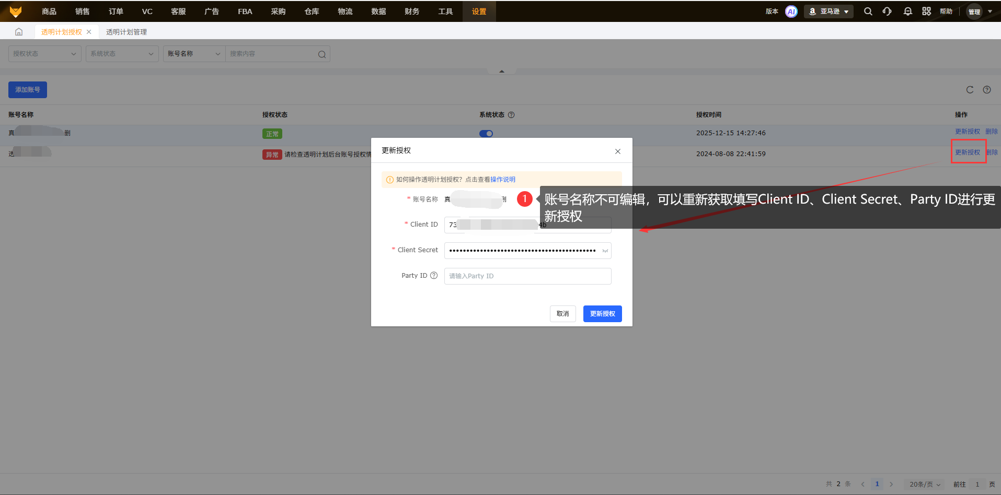
Task: Click the 正常 status badge
Action: coord(272,134)
